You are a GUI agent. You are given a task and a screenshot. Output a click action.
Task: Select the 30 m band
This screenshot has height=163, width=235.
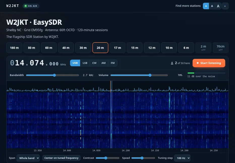pos(83,48)
